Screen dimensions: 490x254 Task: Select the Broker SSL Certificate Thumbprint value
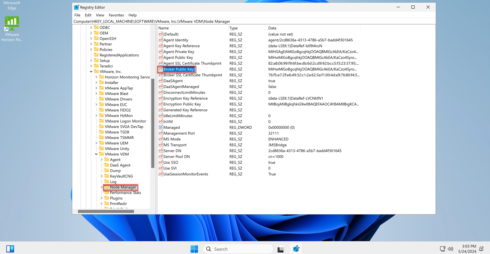pyautogui.click(x=193, y=75)
